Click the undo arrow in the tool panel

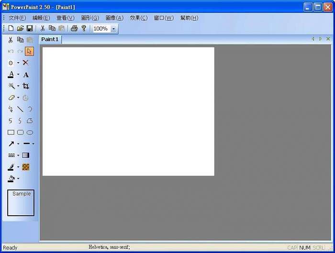pos(11,52)
